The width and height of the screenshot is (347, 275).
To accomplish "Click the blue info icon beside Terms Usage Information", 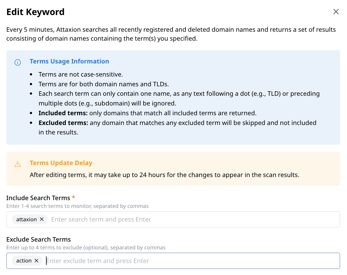I will pos(18,62).
